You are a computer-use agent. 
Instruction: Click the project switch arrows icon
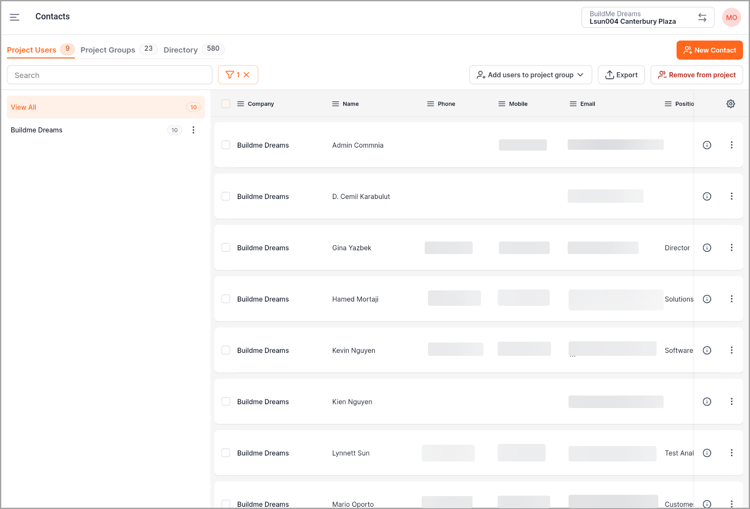(702, 18)
